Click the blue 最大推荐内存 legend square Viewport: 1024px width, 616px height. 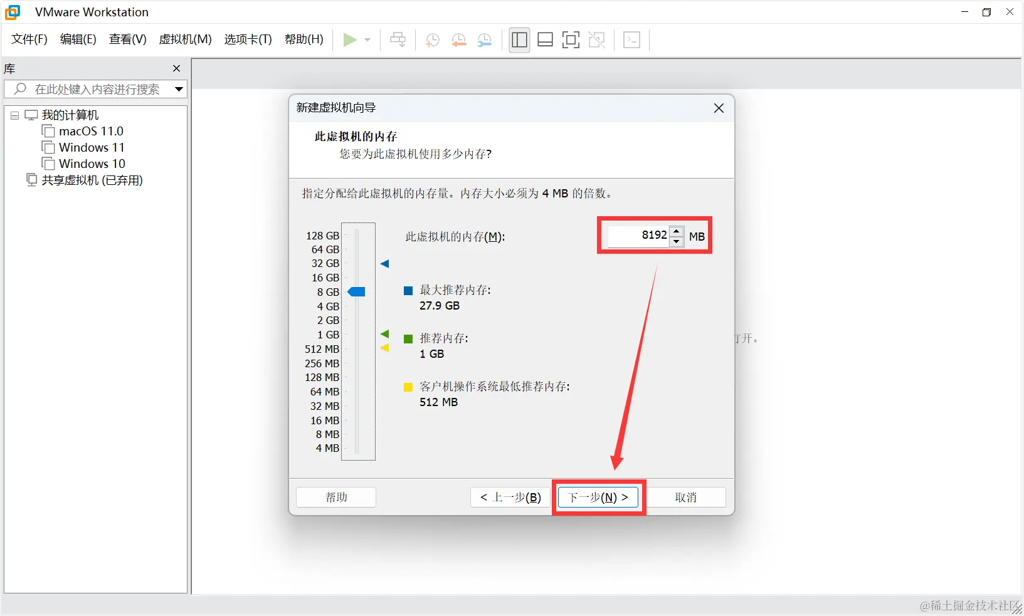[x=408, y=291]
